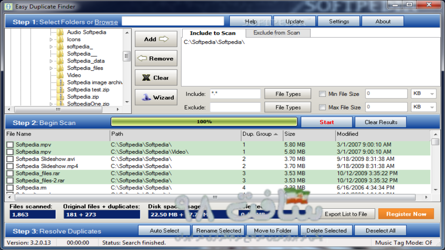Screen dimensions: 445x250
Task: Check the Softpedia Slideshow.avi checkbox
Action: point(10,159)
